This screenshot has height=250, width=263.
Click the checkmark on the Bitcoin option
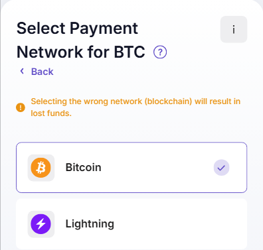[x=221, y=168]
